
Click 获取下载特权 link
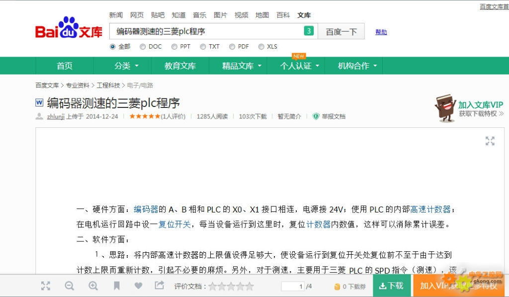point(481,113)
